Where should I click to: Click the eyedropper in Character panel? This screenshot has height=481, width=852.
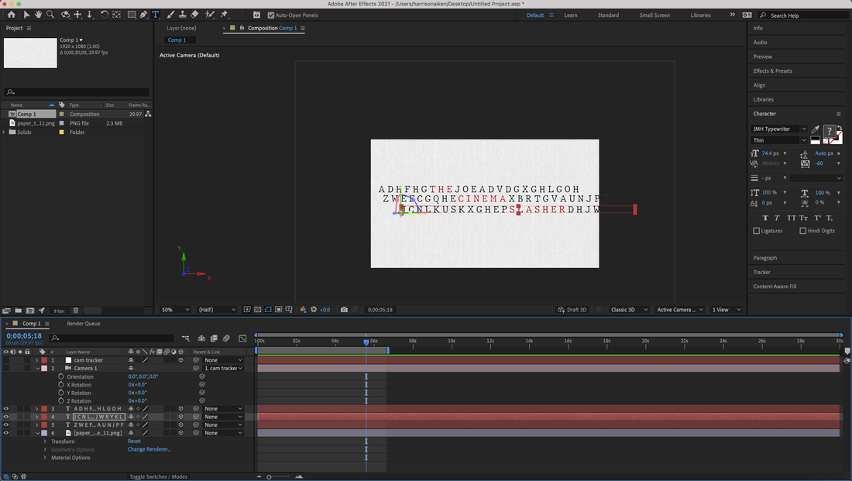point(815,129)
